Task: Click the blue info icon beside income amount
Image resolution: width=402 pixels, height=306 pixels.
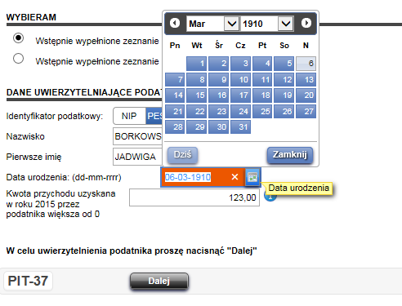Action: (270, 197)
